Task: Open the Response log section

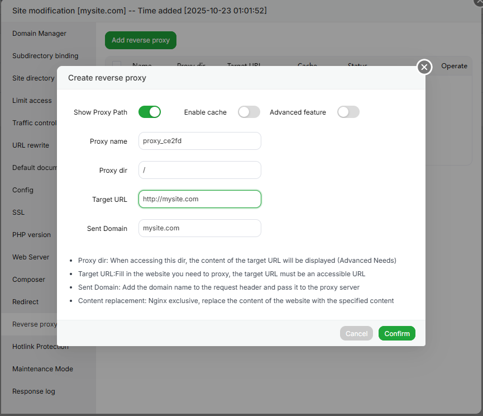Action: click(34, 391)
